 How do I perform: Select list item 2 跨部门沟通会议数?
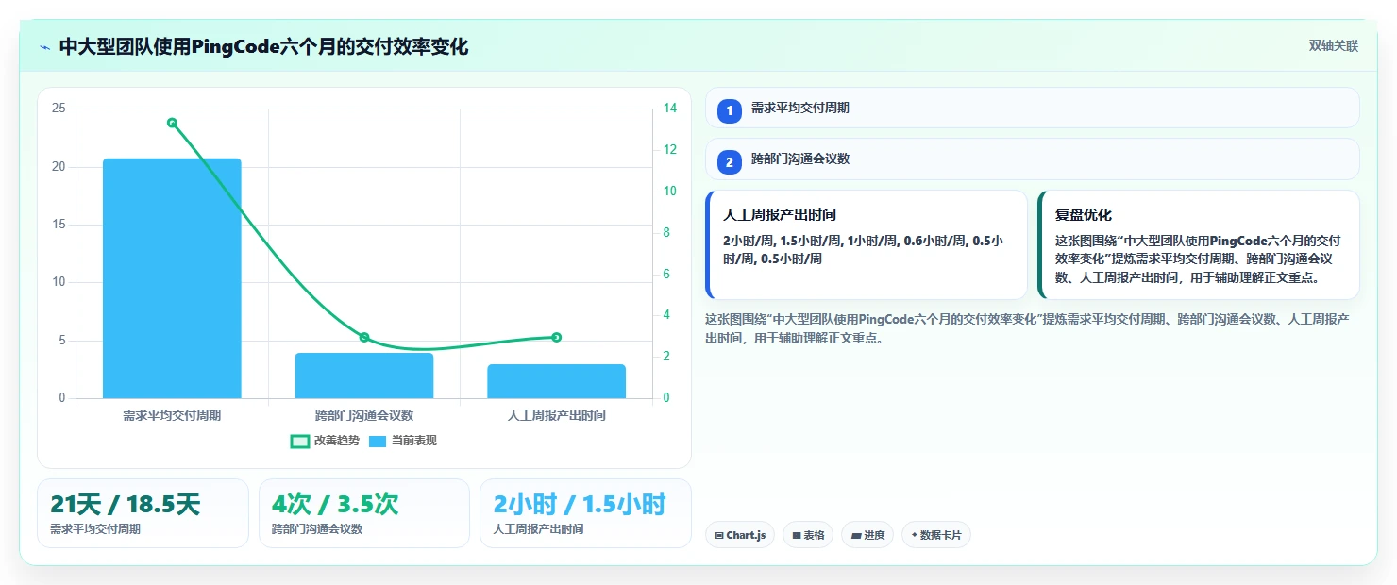1032,159
